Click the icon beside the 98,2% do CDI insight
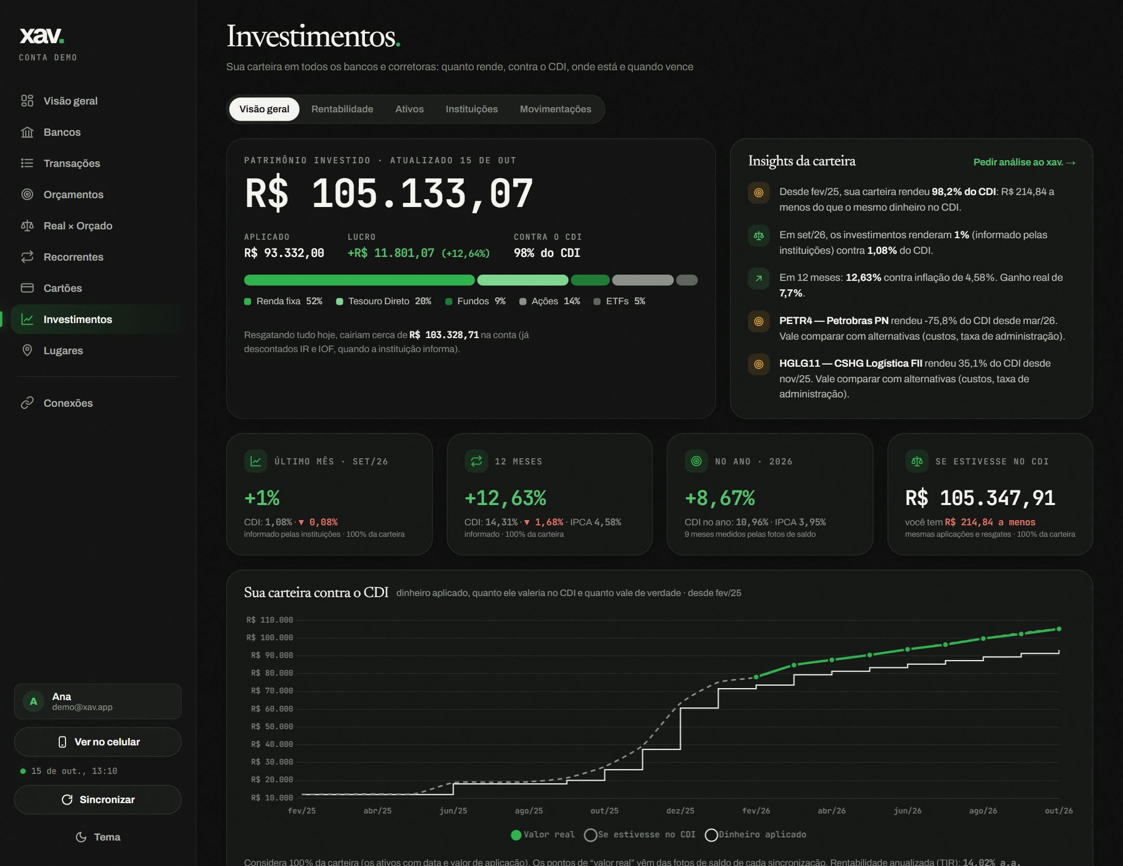 click(759, 193)
